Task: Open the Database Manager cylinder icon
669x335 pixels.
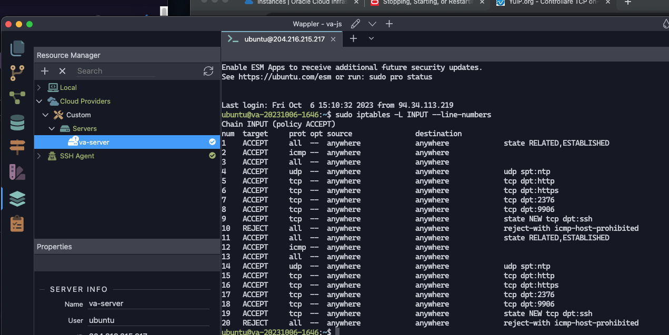Action: pos(17,123)
